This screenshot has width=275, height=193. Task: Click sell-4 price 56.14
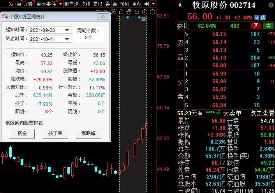219,42
